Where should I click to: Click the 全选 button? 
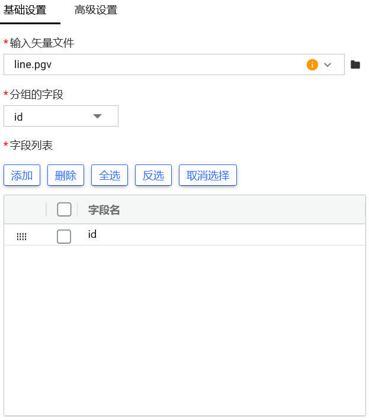coord(110,175)
